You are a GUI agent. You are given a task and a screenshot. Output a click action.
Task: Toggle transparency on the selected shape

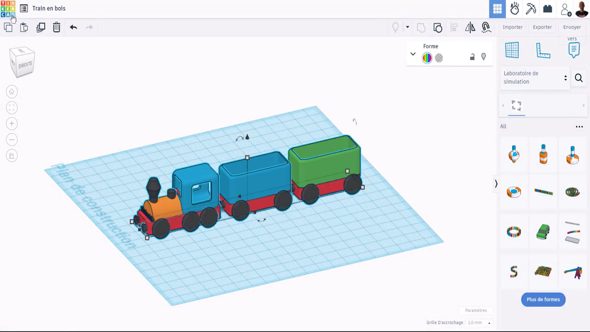pyautogui.click(x=438, y=58)
